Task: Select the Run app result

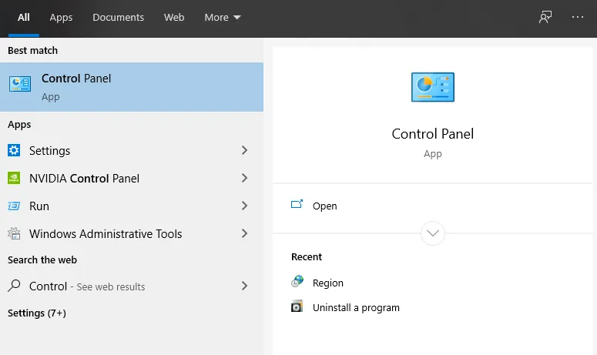Action: click(x=132, y=206)
